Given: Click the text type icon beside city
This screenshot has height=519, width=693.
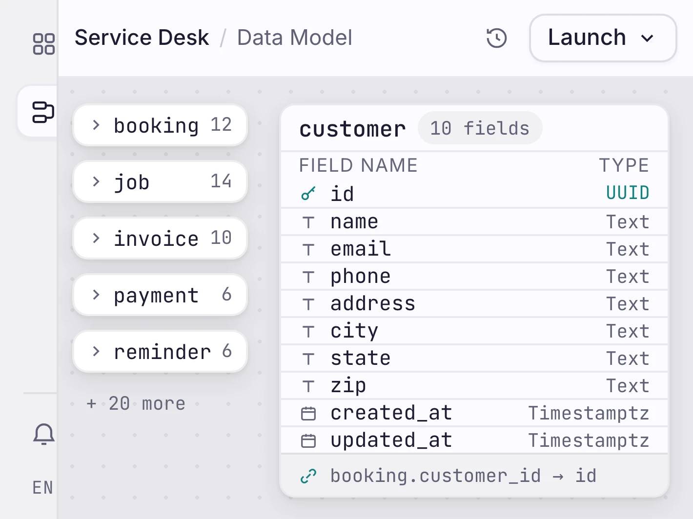Looking at the screenshot, I should click(308, 332).
